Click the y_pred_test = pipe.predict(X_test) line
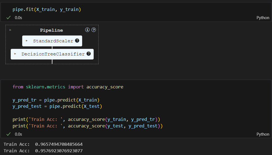This screenshot has width=272, height=155. pos(57,106)
